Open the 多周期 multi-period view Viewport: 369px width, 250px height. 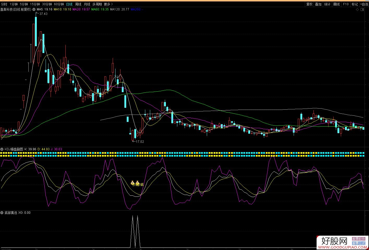97,4
